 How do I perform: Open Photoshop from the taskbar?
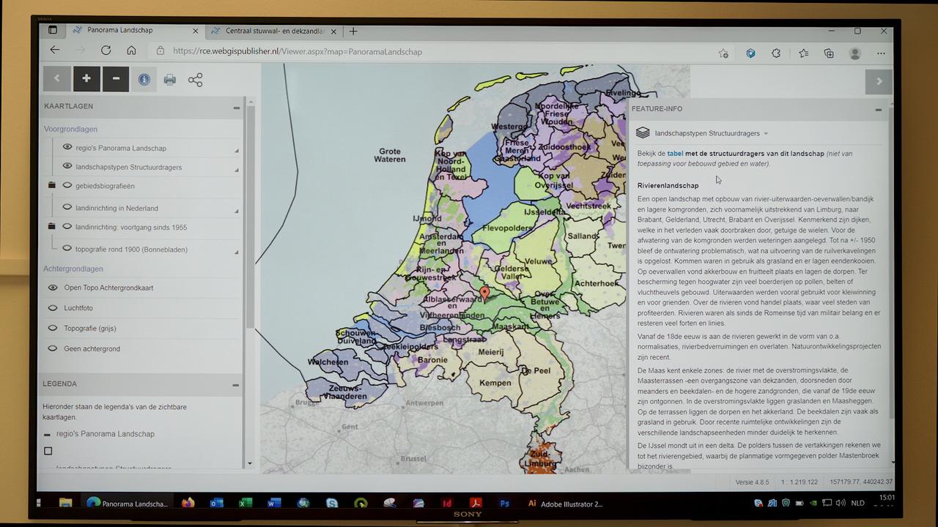pos(504,503)
